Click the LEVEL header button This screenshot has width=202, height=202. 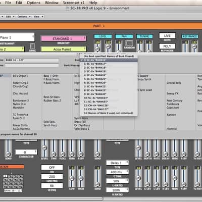coord(103,36)
